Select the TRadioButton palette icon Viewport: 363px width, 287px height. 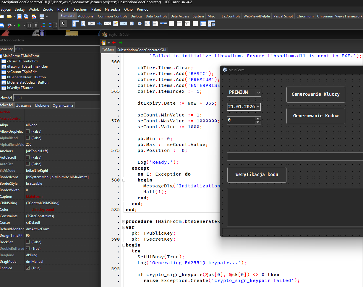[x=140, y=24]
